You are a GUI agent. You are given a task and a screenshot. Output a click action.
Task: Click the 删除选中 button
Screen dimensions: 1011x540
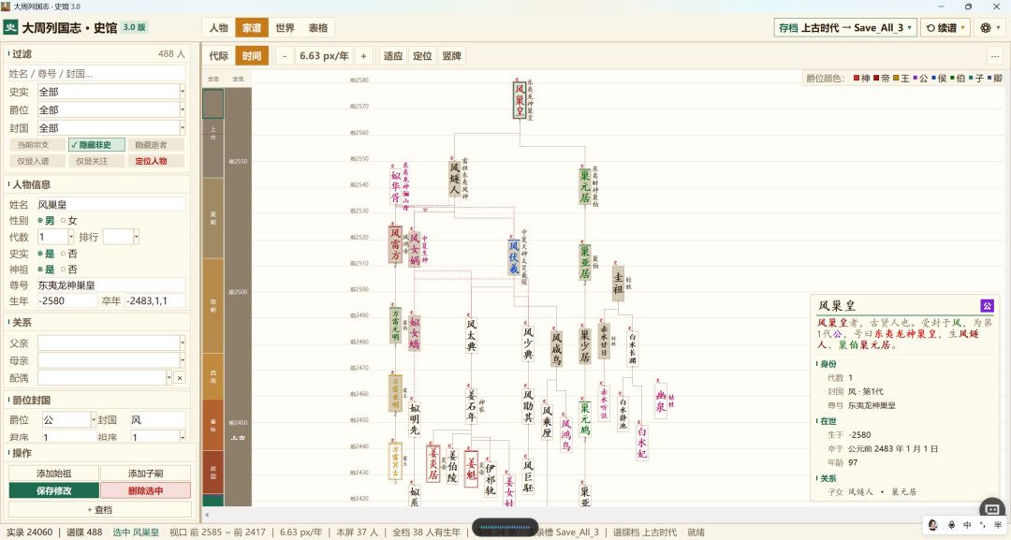pyautogui.click(x=145, y=490)
